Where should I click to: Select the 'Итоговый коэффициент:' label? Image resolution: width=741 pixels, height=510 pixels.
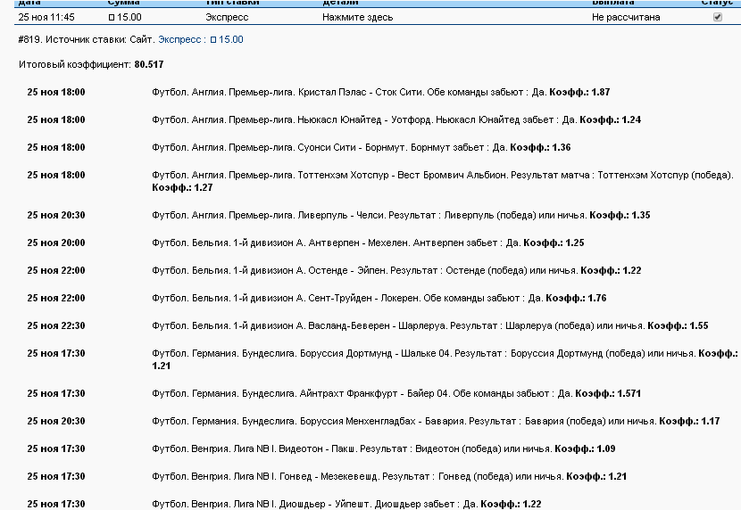pos(75,64)
